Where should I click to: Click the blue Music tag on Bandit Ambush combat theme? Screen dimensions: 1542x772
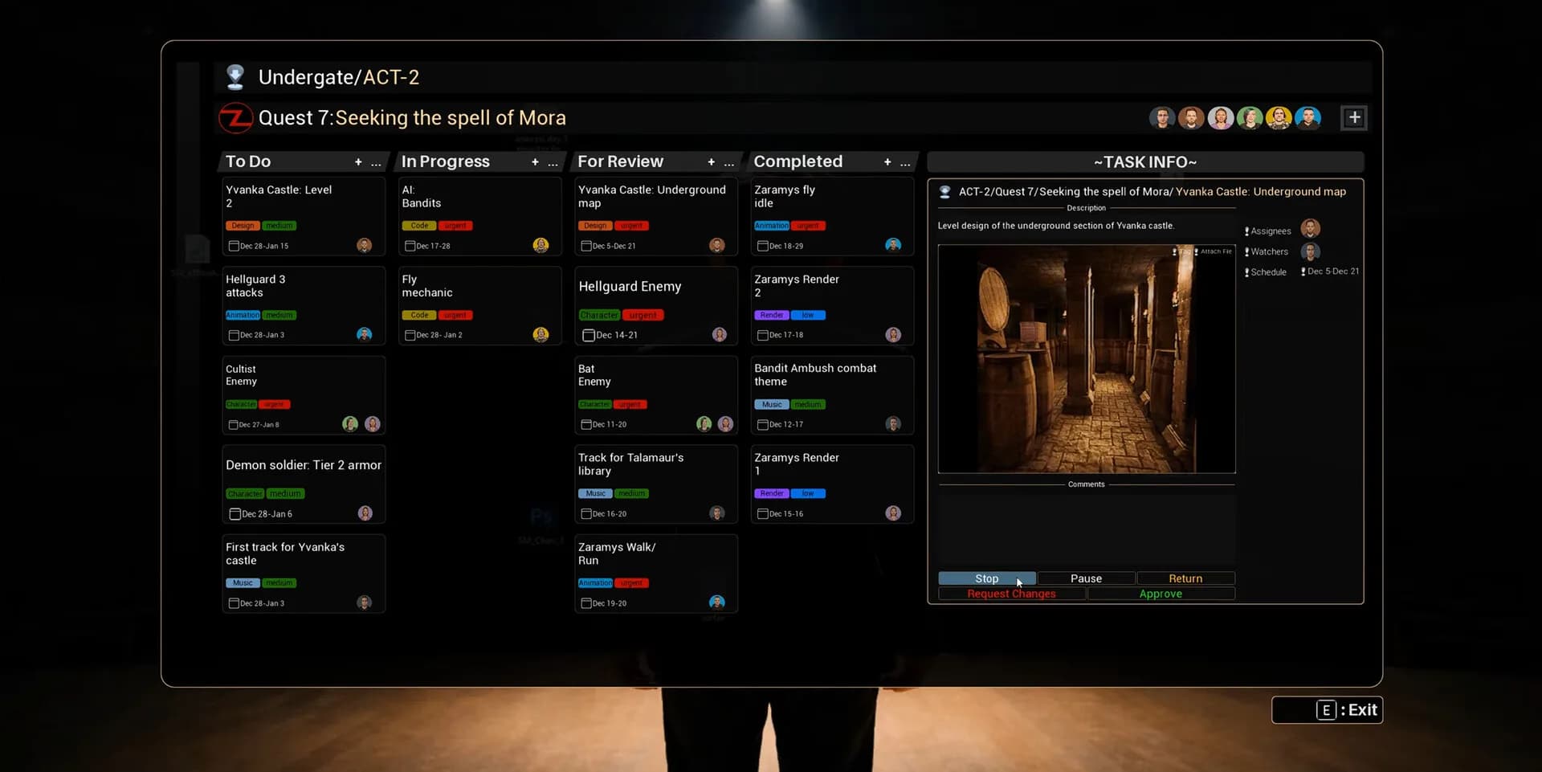tap(772, 404)
